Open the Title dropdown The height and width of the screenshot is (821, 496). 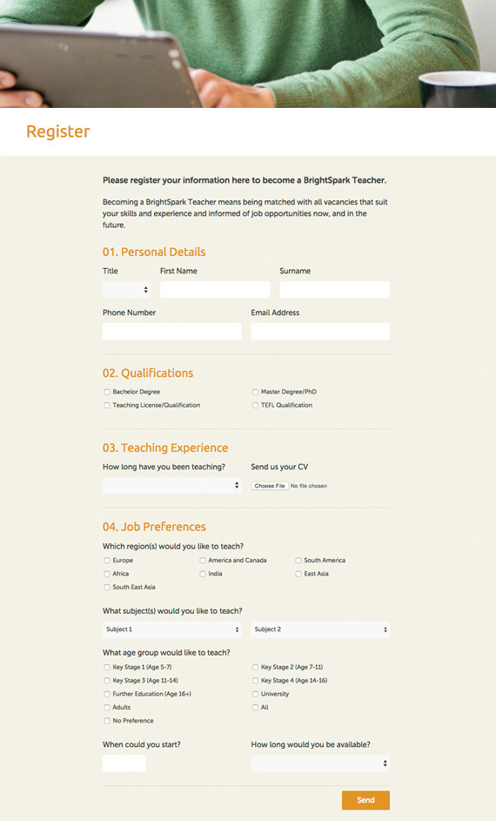127,290
